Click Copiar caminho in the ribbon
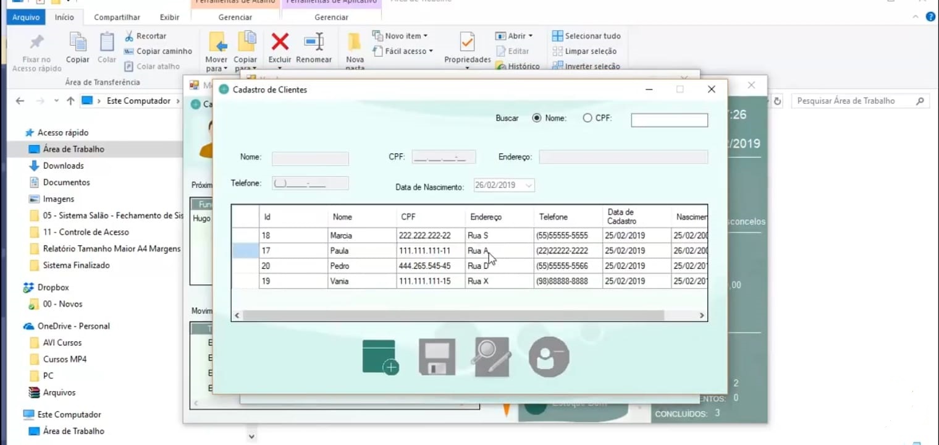Screen dimensions: 939x445 [x=158, y=51]
